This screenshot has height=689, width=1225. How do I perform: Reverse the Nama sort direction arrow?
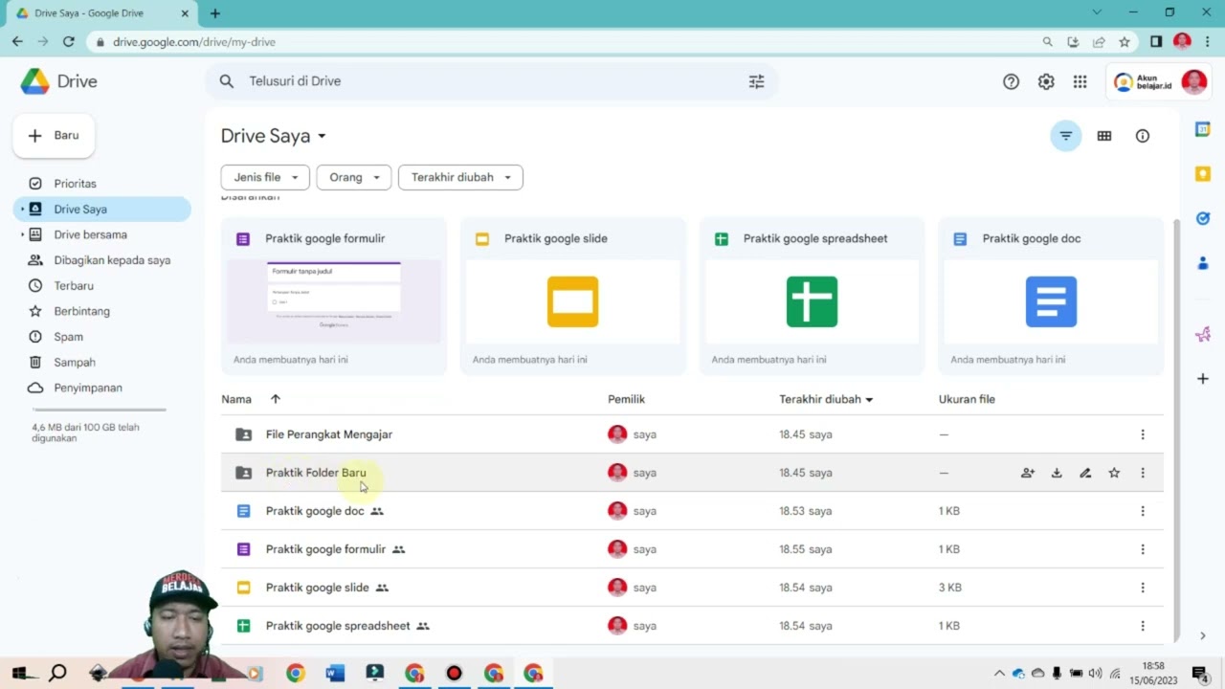click(276, 399)
